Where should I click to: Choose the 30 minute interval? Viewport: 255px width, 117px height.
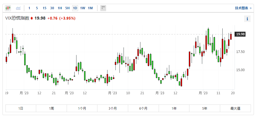point(52,8)
